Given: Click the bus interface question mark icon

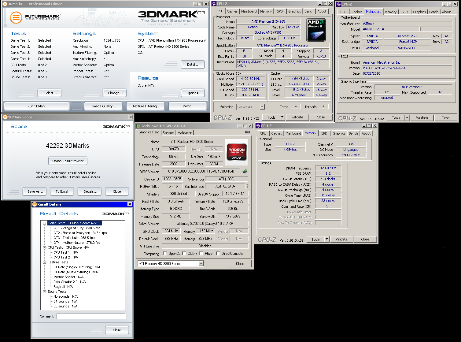Looking at the screenshot, I should click(x=247, y=186).
